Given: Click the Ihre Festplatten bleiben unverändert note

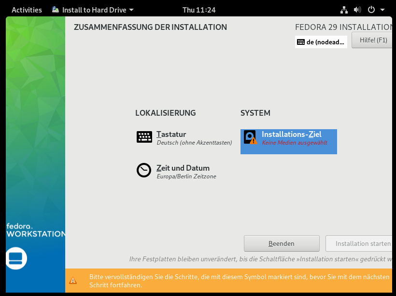Looking at the screenshot, I should click(261, 259).
